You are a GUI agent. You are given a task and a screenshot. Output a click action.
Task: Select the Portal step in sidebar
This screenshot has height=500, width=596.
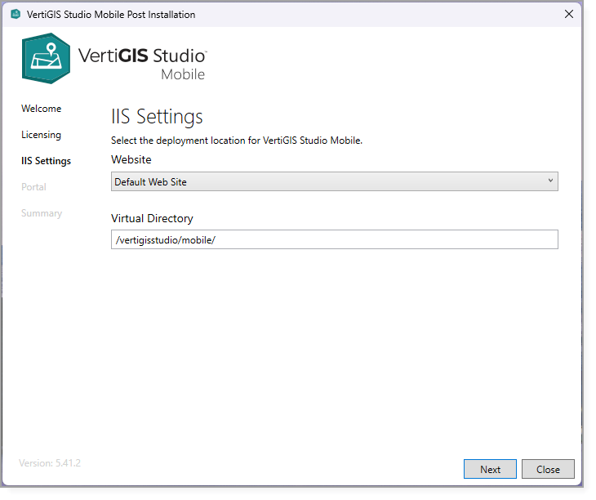[x=33, y=187]
